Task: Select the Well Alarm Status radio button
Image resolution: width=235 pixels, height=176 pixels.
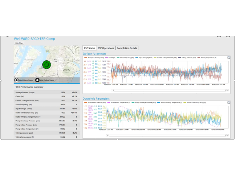Action: tap(17, 80)
